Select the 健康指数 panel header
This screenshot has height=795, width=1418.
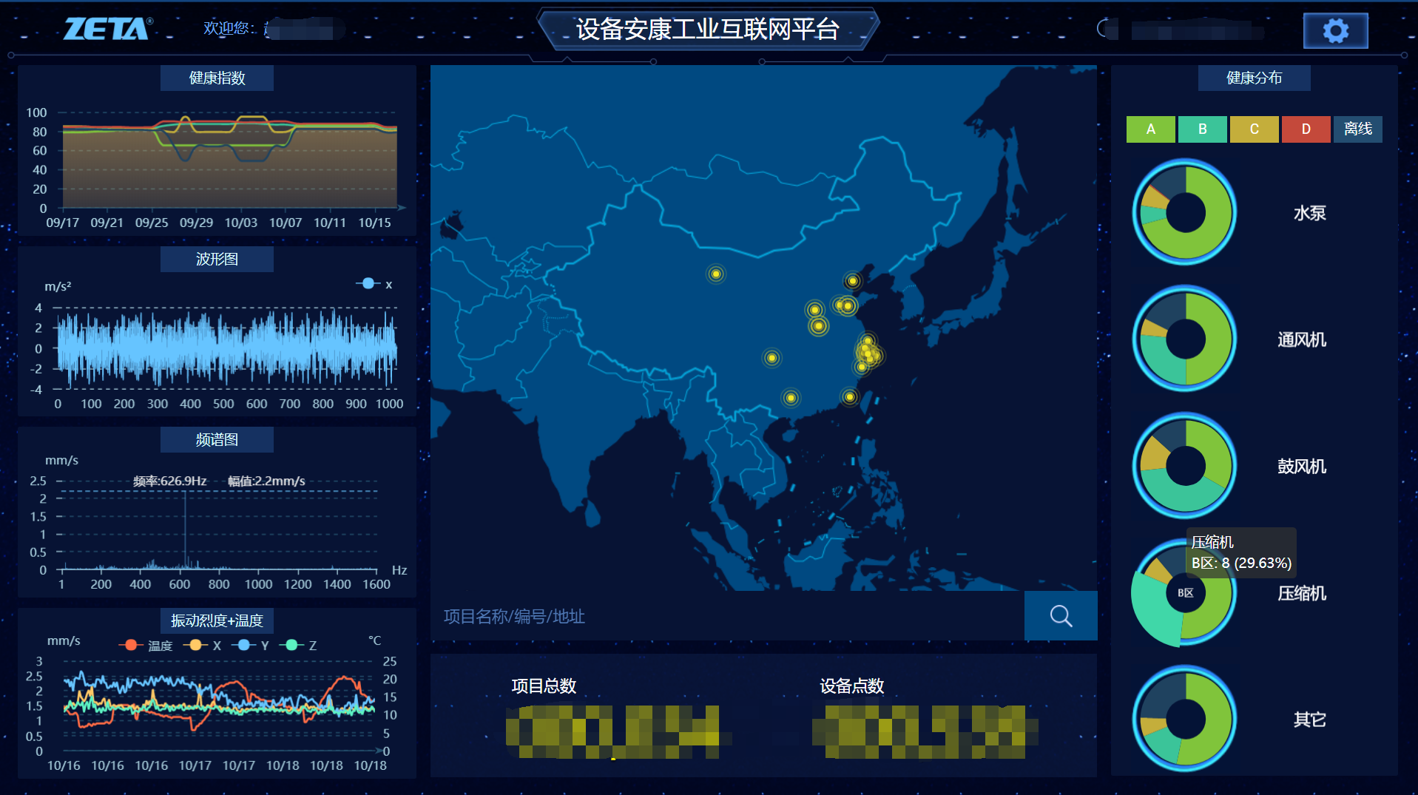[x=217, y=78]
